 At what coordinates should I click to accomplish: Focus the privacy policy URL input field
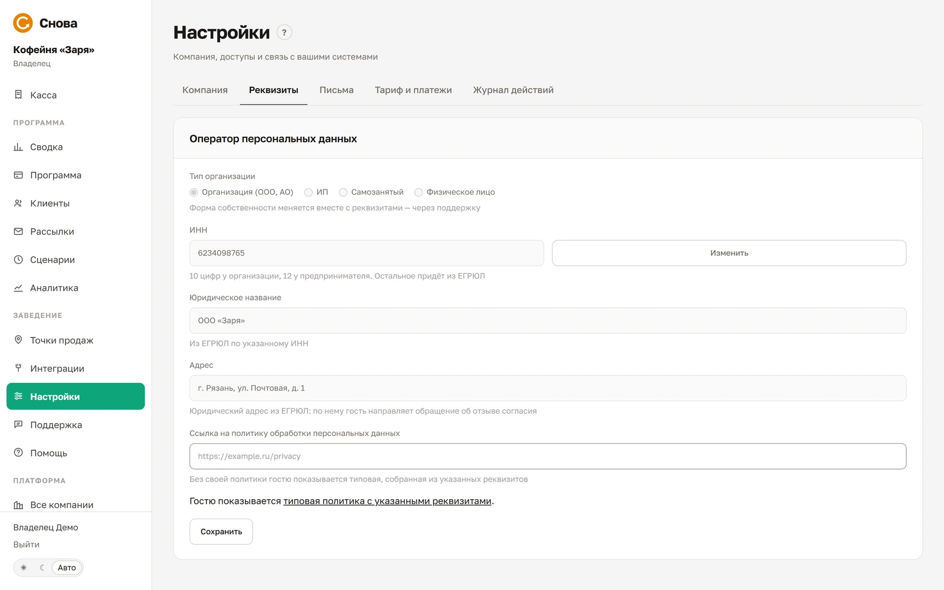coord(548,456)
